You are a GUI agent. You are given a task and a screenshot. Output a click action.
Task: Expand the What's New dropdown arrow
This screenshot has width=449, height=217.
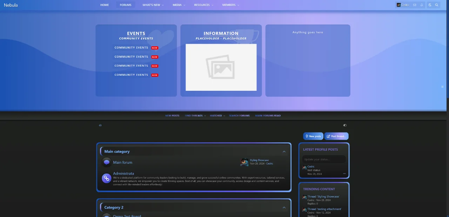click(x=163, y=5)
